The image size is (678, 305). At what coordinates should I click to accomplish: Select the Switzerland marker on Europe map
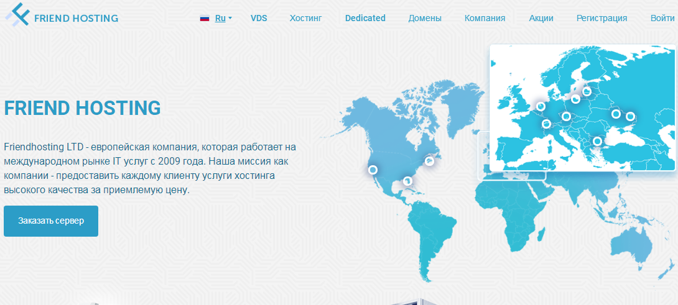click(x=547, y=124)
